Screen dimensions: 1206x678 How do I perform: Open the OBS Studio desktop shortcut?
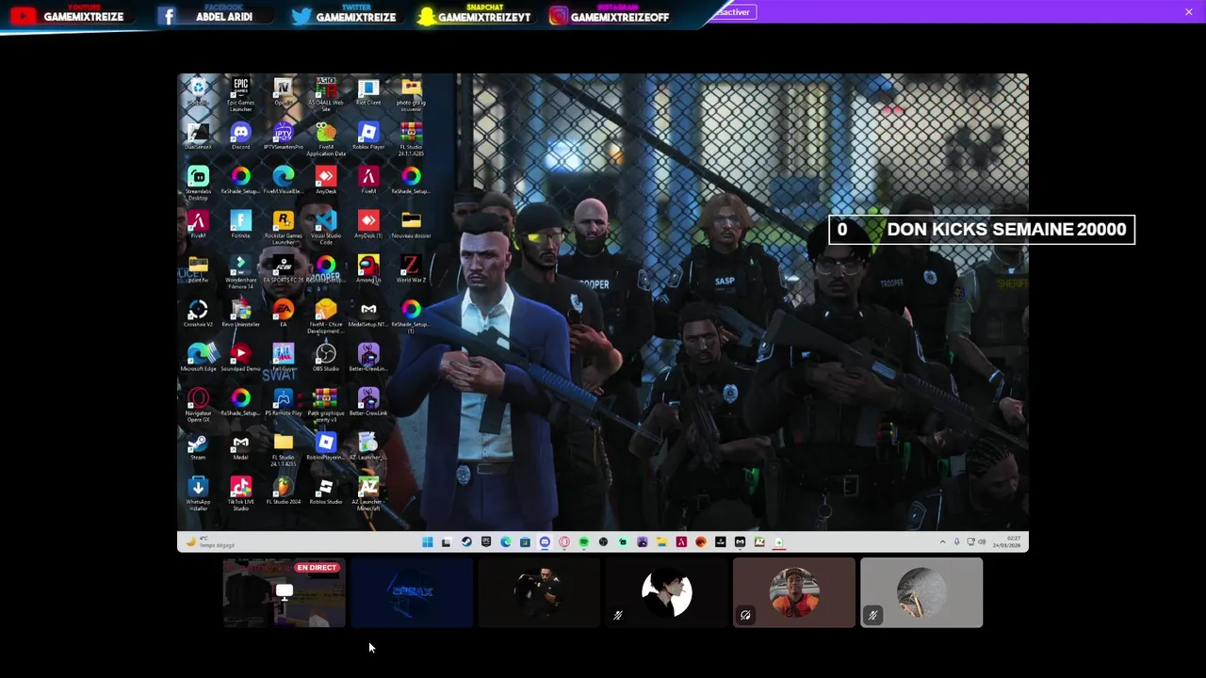[x=325, y=358]
